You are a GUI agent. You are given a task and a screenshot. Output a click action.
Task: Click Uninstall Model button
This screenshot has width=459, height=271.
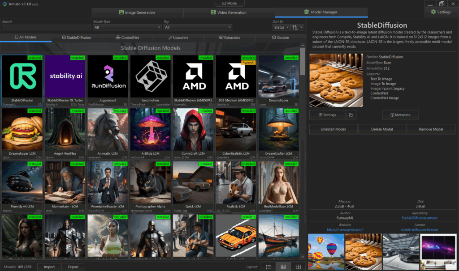tap(333, 129)
